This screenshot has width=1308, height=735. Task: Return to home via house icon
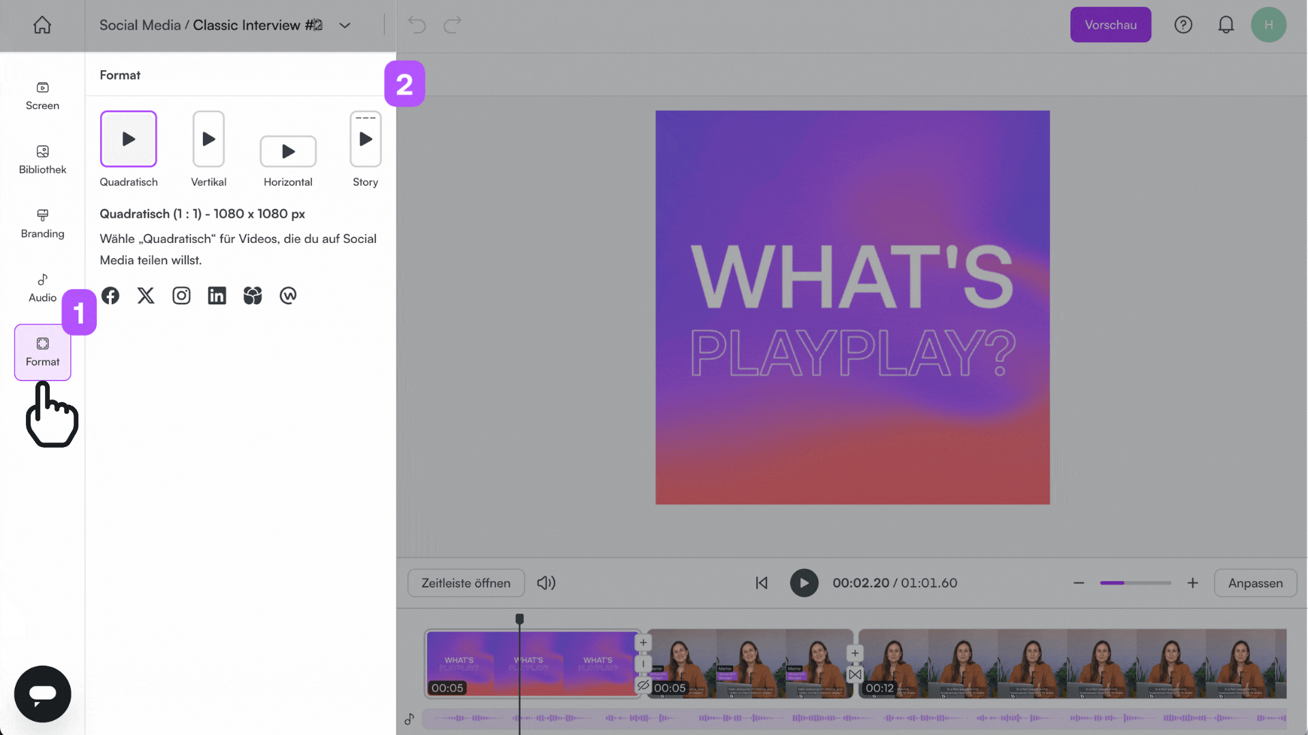click(x=42, y=24)
